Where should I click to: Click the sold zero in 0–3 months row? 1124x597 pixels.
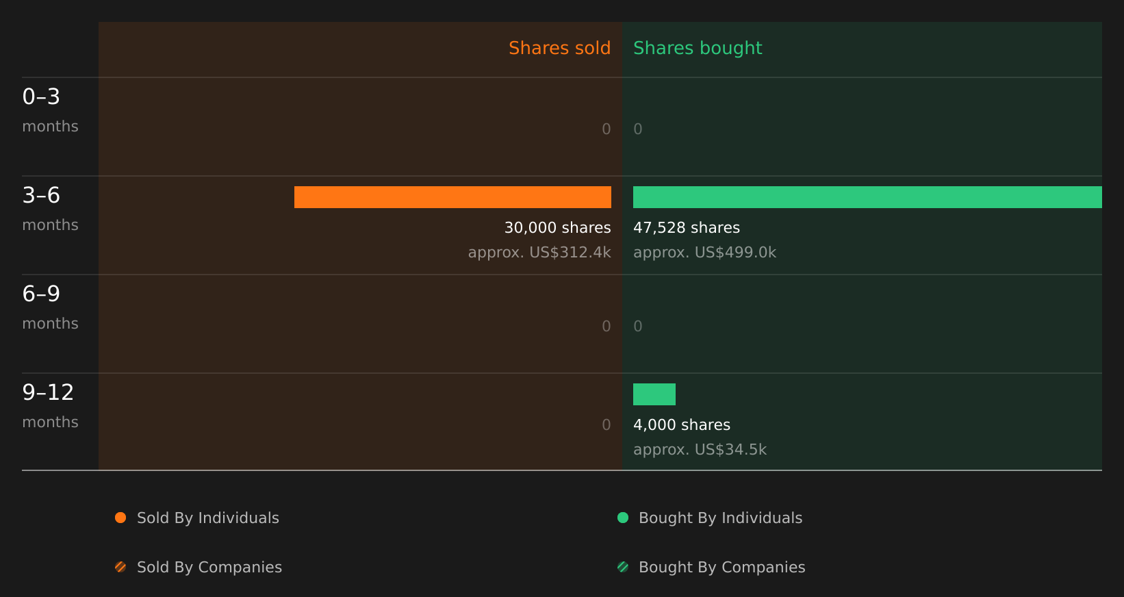tap(606, 129)
